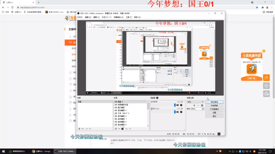
Task: Mute desktop audio with the speaker icon
Action: click(x=177, y=105)
